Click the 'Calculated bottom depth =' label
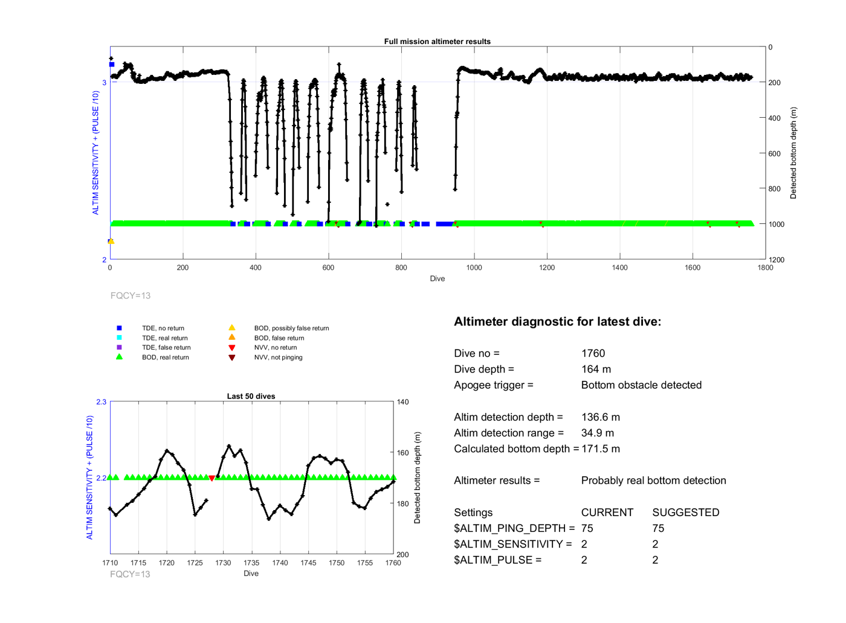The width and height of the screenshot is (846, 623). coord(516,449)
